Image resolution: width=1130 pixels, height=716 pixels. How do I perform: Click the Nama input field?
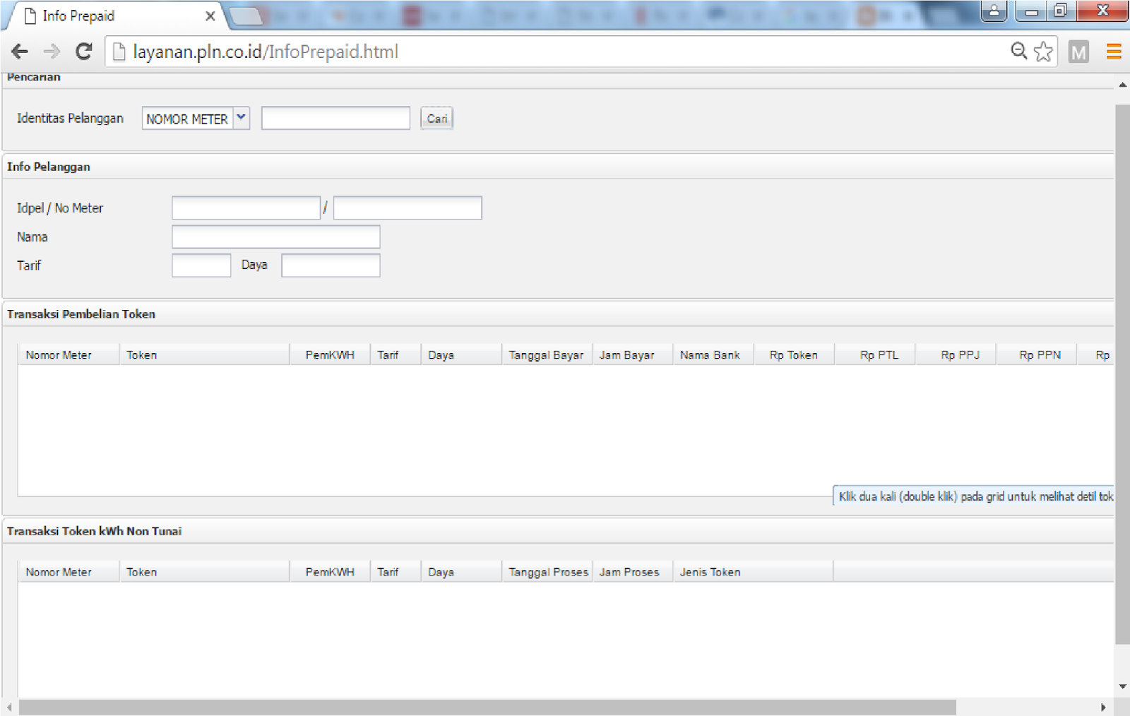click(x=276, y=237)
